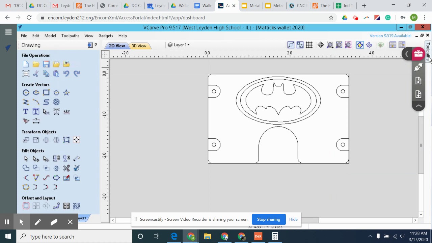This screenshot has height=243, width=432.
Task: Toggle the Drawing panel pin
Action: (x=96, y=45)
